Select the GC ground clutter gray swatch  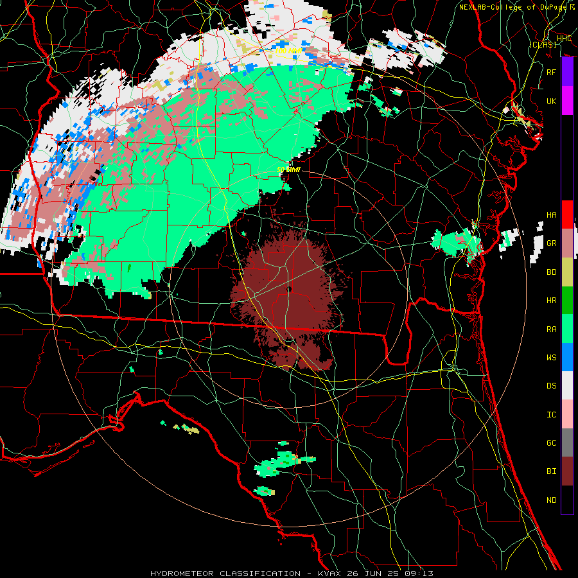[567, 442]
